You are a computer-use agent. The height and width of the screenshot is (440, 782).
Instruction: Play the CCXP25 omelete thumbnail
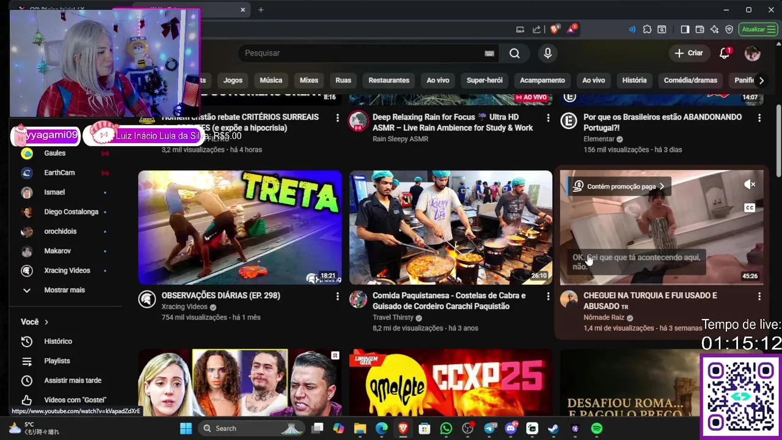coord(450,383)
